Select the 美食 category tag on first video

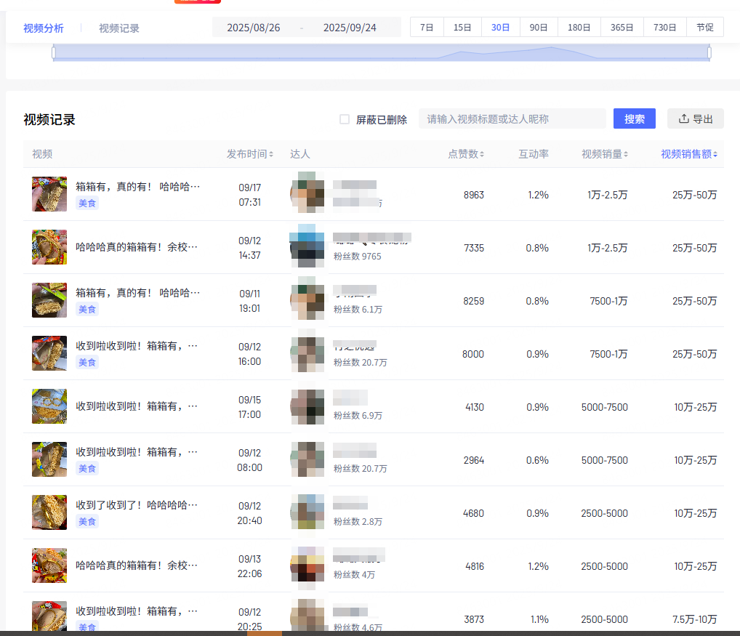[x=87, y=204]
